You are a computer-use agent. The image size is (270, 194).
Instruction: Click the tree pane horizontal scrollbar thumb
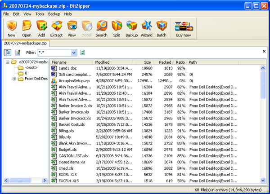[x=20, y=180]
